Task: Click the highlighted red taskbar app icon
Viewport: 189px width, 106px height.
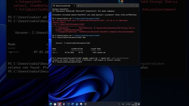Action: coord(59,104)
